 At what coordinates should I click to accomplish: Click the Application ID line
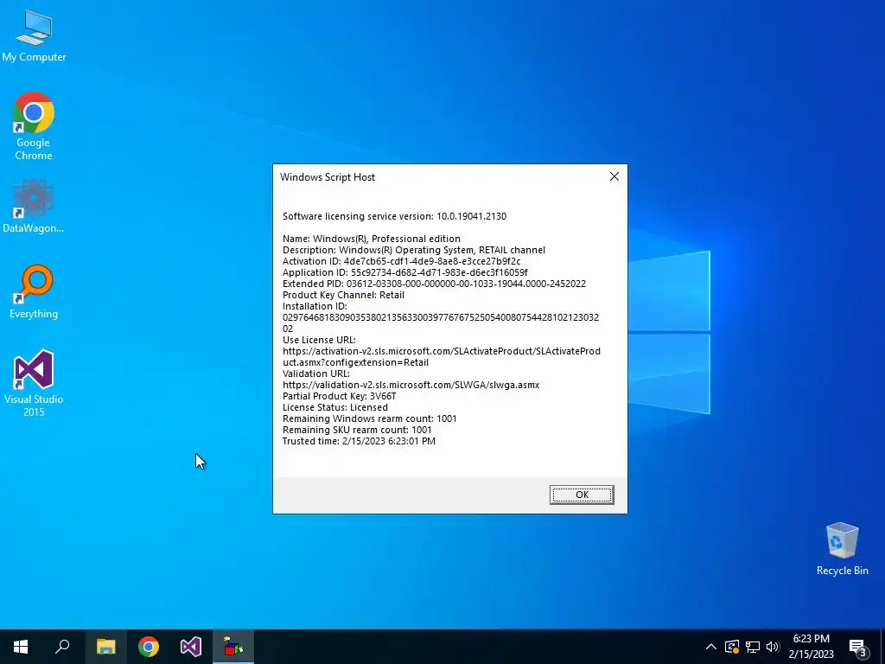[x=405, y=272]
